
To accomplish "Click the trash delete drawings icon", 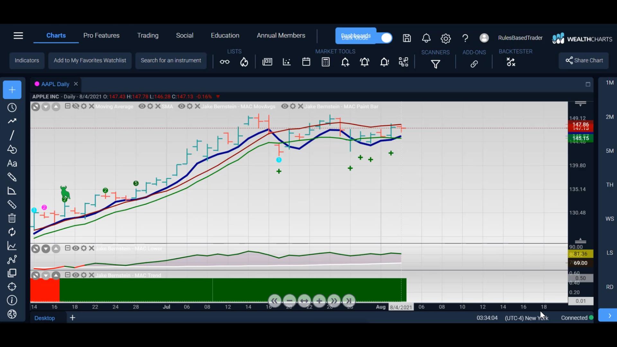I will pyautogui.click(x=12, y=218).
